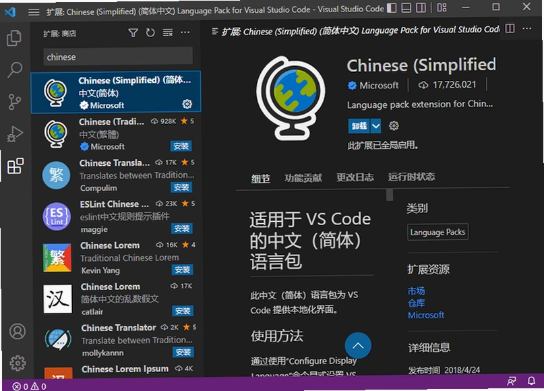Switch to the 运行时状态 tab
Screen dimensions: 544x391
(411, 177)
